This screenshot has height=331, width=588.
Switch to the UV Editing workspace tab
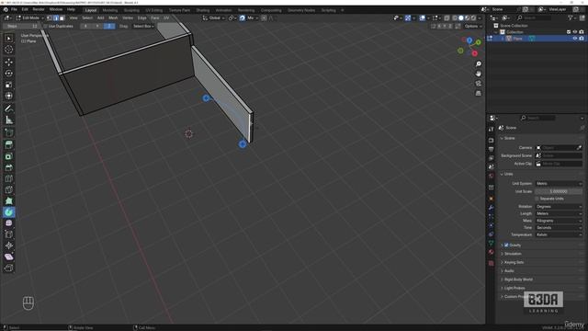coord(154,10)
